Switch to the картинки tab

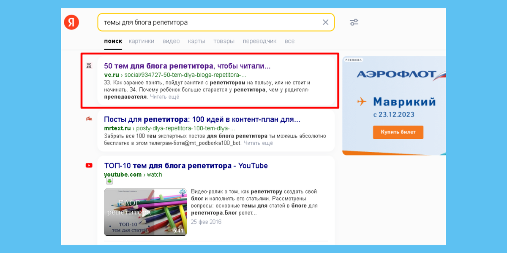point(142,41)
